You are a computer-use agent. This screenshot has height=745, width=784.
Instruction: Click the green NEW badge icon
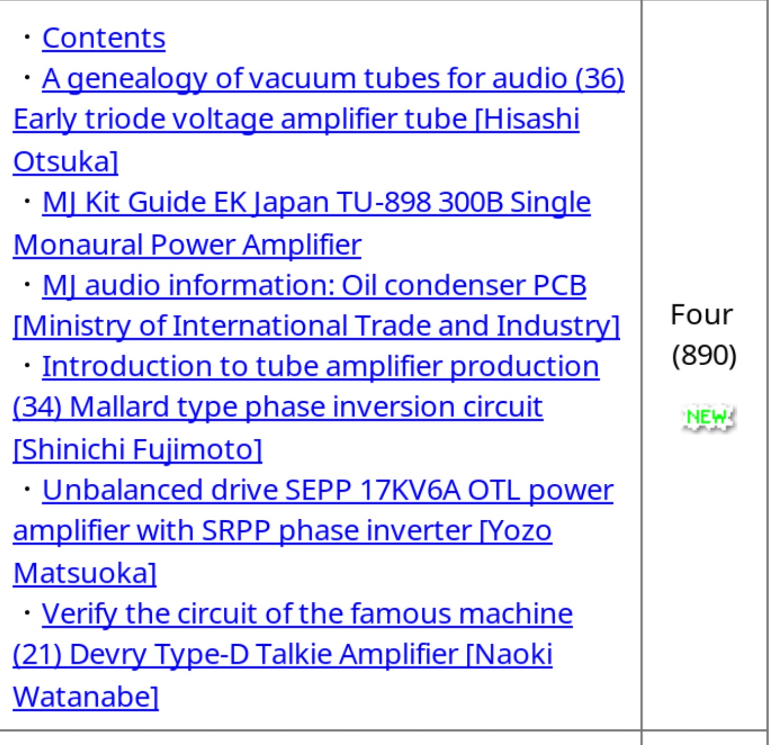click(708, 418)
